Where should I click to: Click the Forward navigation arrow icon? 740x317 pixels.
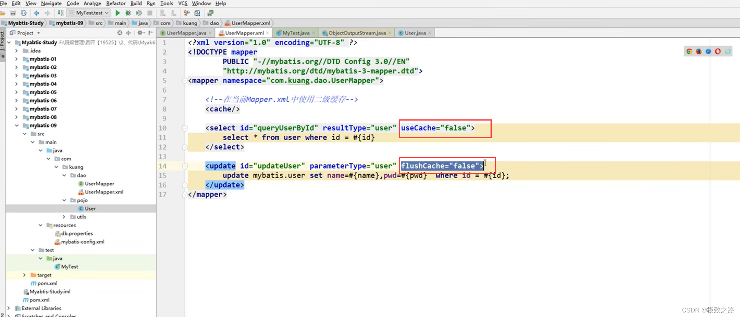tap(47, 13)
